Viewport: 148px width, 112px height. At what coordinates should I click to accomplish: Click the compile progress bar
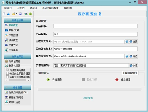[x=90, y=89]
